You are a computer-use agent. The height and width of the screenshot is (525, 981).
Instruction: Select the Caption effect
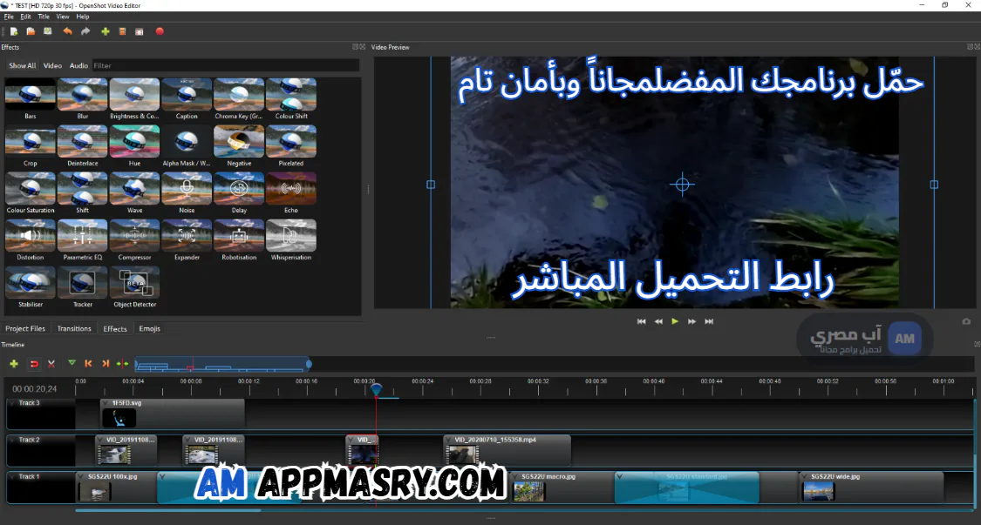[x=187, y=98]
